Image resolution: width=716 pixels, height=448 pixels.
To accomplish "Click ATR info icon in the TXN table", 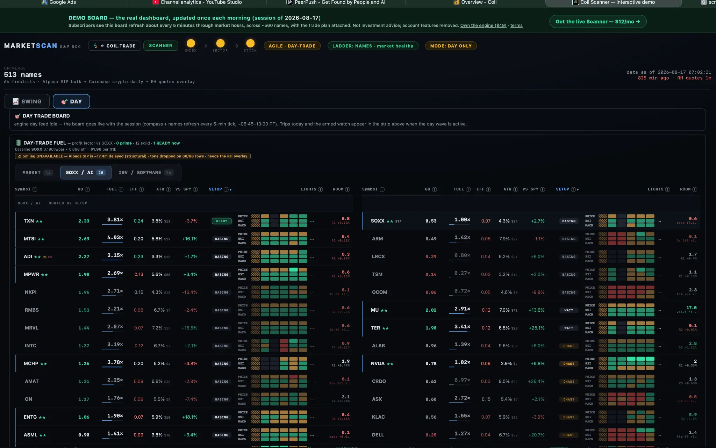I will pos(169,189).
